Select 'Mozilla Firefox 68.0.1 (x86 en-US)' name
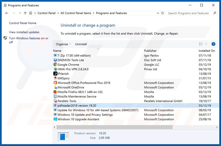This screenshot has width=221, height=146. coord(80,92)
